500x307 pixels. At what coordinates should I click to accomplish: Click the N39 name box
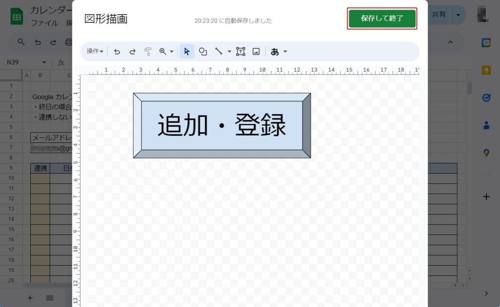point(22,62)
